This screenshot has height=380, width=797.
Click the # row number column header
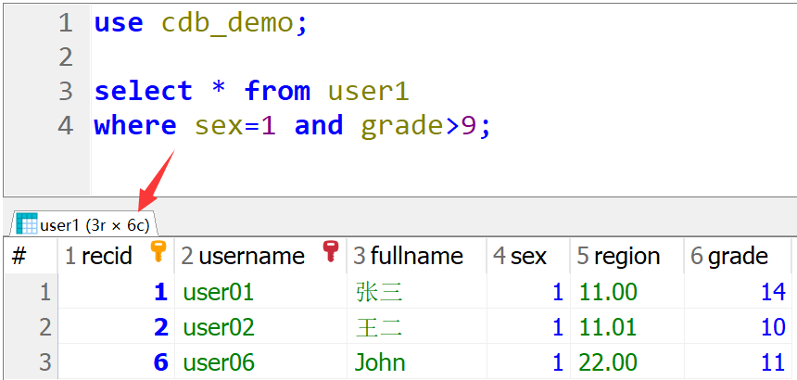(x=19, y=257)
